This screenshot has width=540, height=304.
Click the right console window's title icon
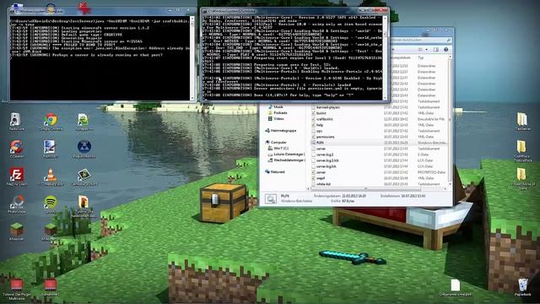tap(204, 11)
